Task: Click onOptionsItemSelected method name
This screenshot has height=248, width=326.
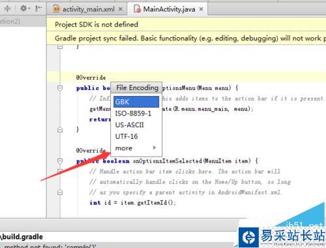Action: click(x=168, y=161)
